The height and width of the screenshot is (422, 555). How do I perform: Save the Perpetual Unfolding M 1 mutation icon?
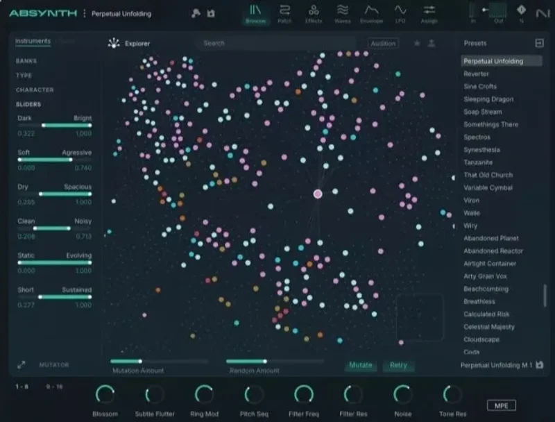tap(540, 364)
